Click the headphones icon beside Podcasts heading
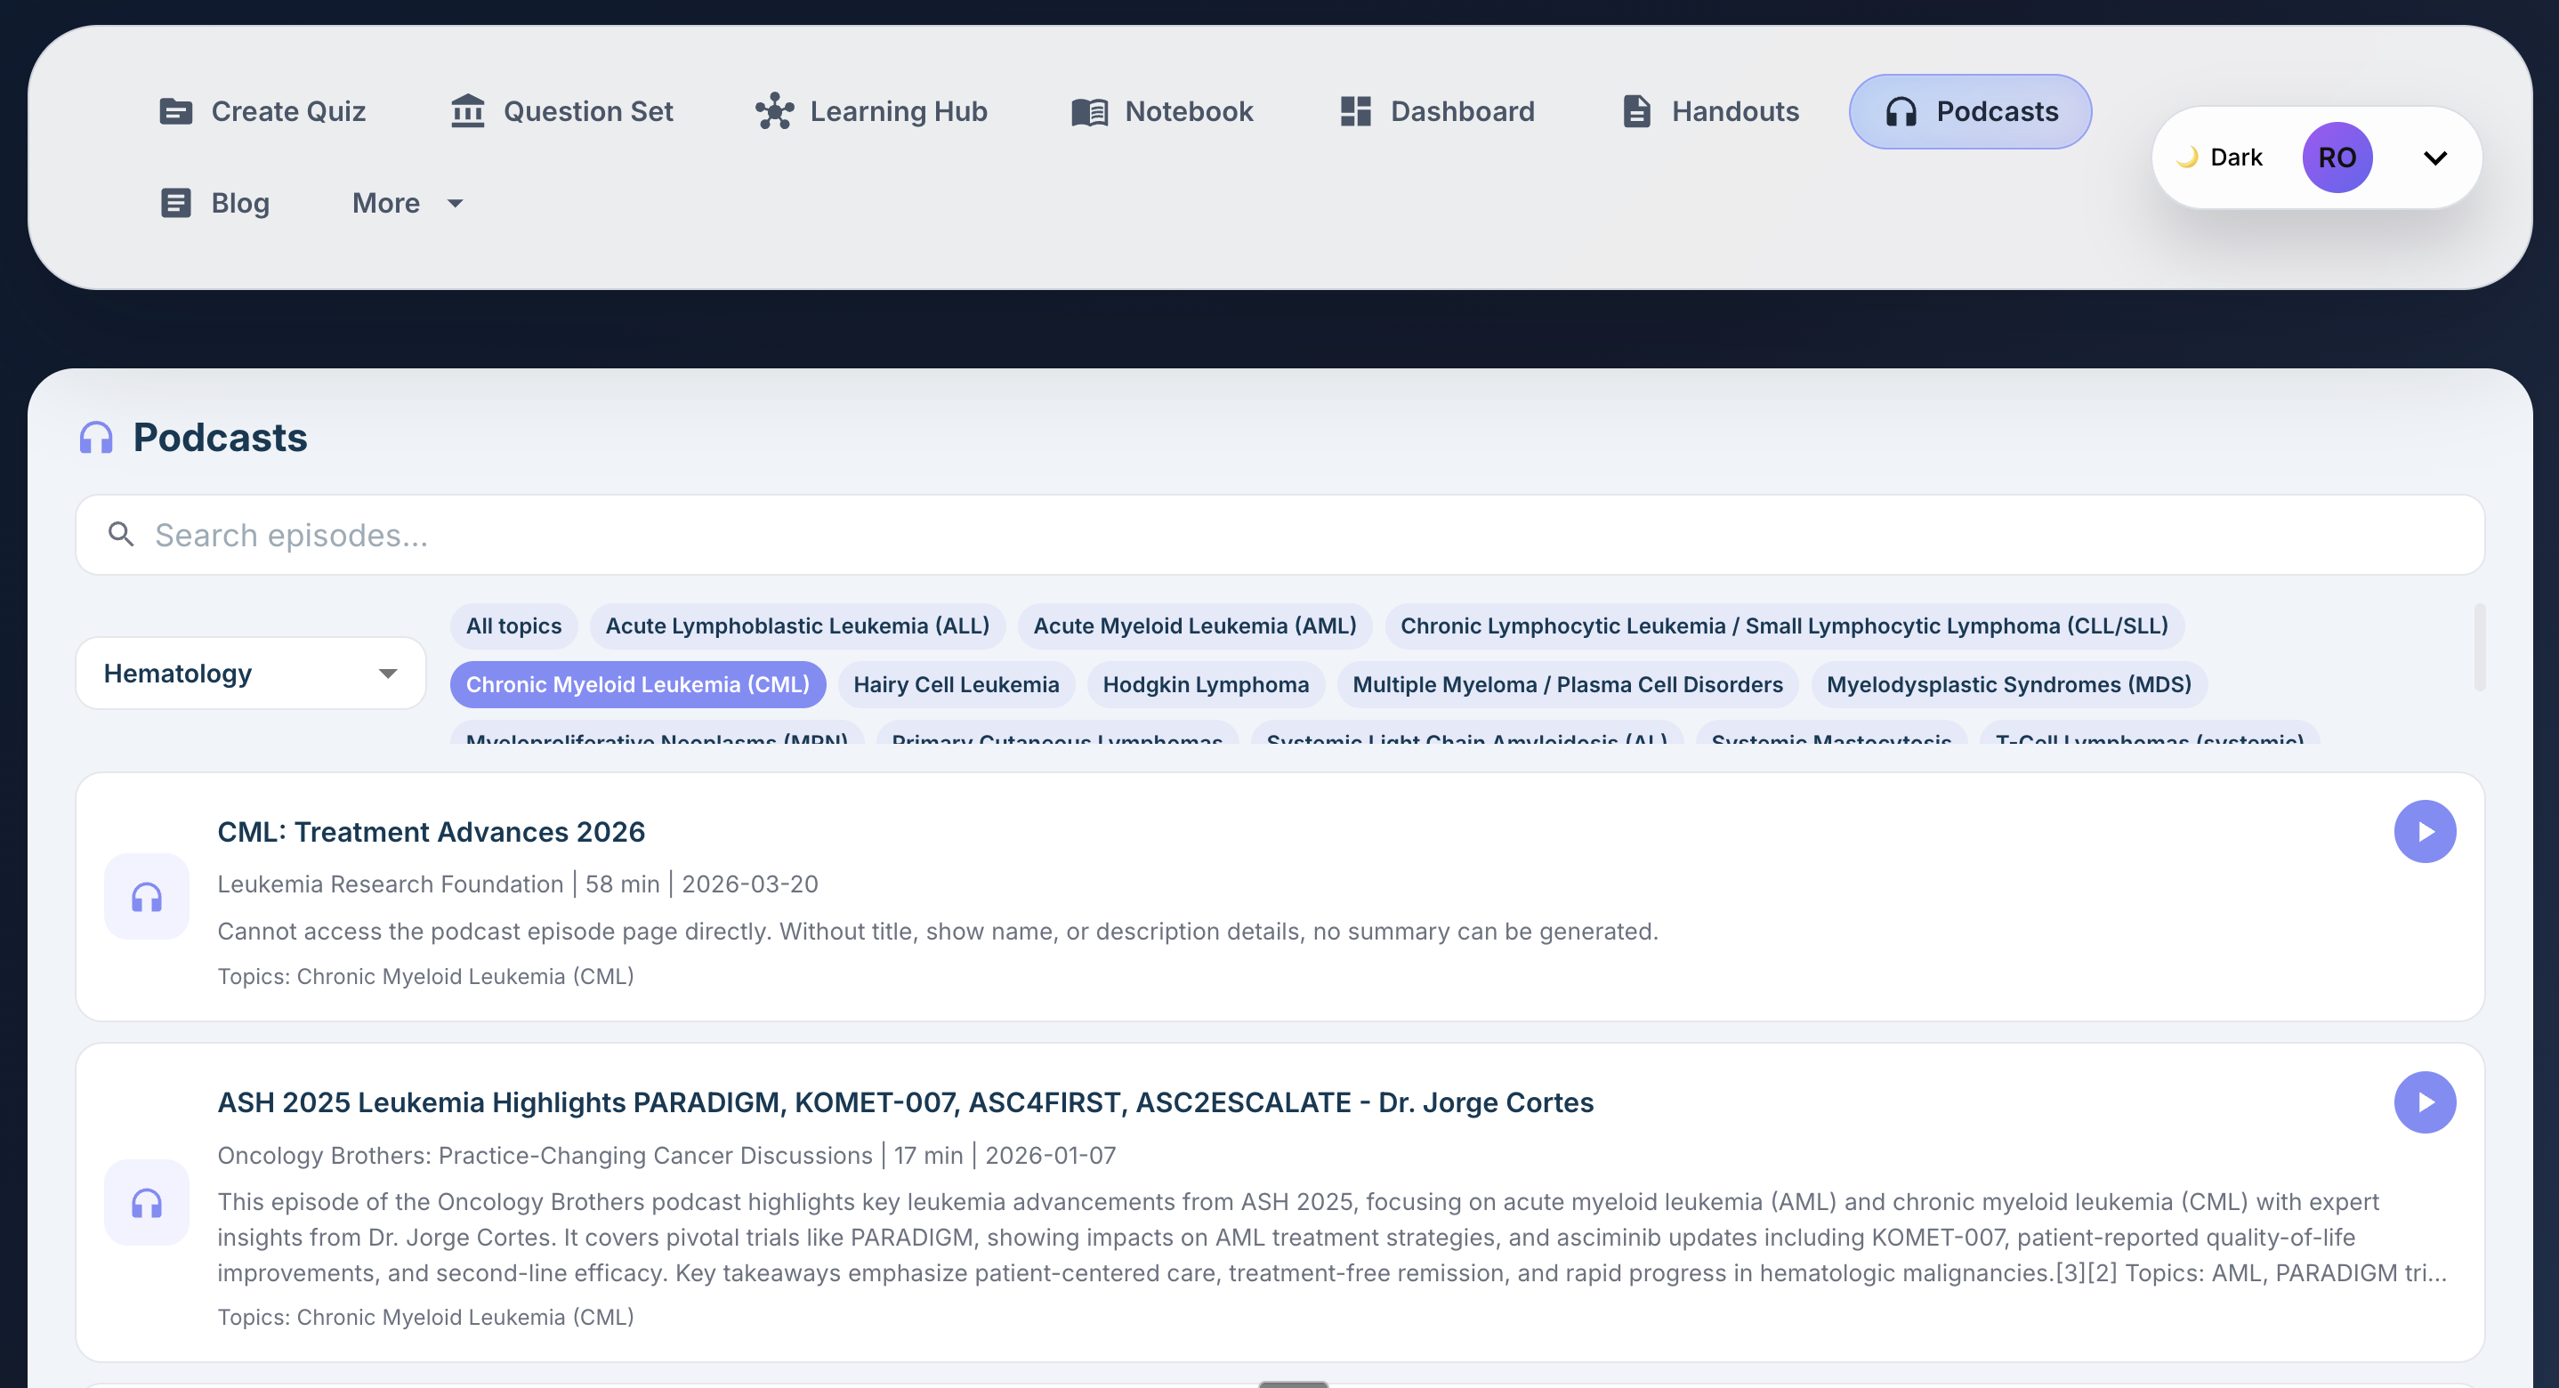Viewport: 2559px width, 1388px height. (97, 436)
